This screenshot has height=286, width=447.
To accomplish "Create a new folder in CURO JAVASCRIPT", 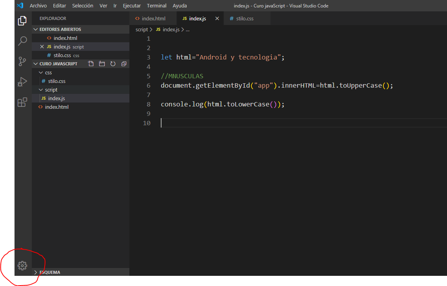I will (x=102, y=64).
